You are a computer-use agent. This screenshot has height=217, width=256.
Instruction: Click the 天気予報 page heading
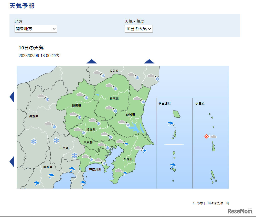(x=23, y=6)
